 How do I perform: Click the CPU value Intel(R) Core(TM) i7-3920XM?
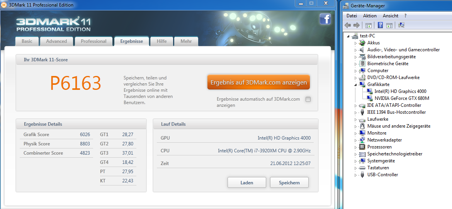pyautogui.click(x=264, y=150)
